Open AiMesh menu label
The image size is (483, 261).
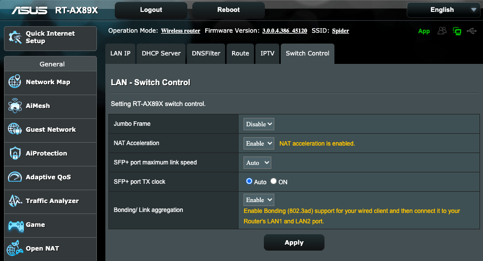(x=38, y=105)
